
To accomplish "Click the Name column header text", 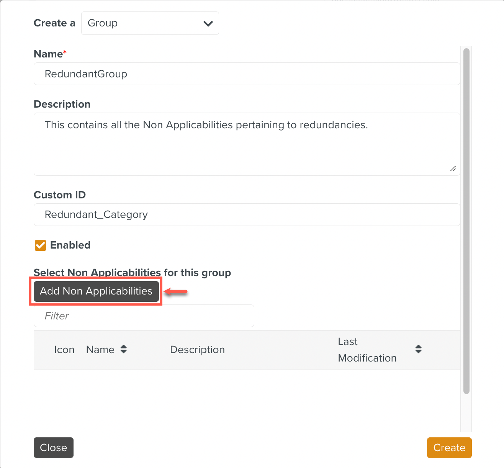I will 100,350.
